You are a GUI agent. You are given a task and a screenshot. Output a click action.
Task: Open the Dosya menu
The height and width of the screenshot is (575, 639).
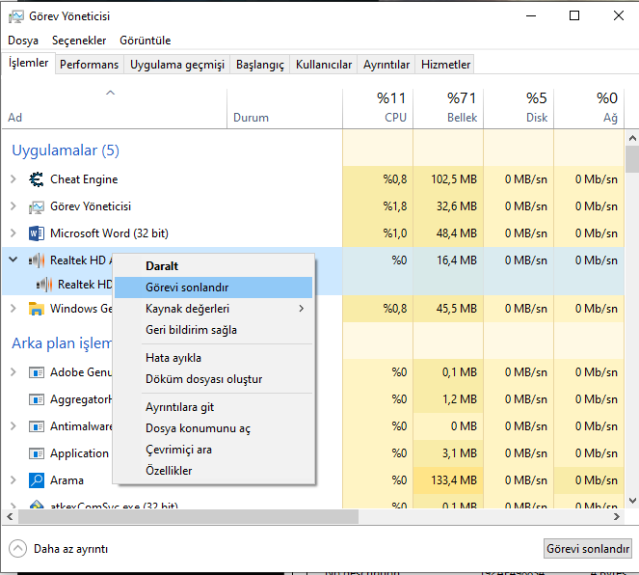pos(23,41)
